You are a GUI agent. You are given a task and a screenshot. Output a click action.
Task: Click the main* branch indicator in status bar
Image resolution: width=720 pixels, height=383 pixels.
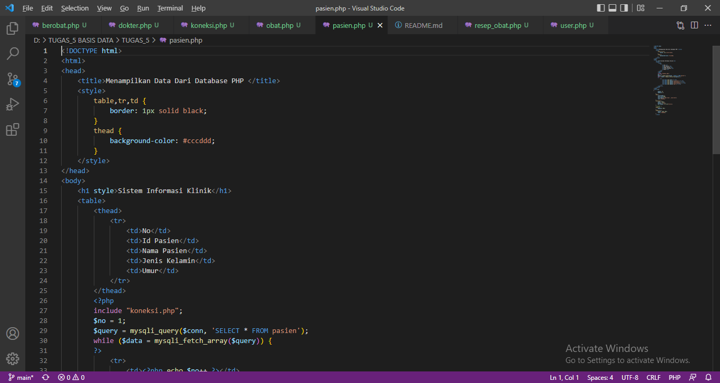coord(22,377)
